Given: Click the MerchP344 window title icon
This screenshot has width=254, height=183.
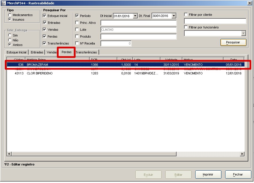Looking at the screenshot, I should click(x=4, y=3).
